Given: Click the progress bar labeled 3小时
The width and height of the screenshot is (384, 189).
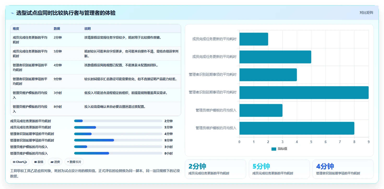Looking at the screenshot, I should tap(118, 147).
